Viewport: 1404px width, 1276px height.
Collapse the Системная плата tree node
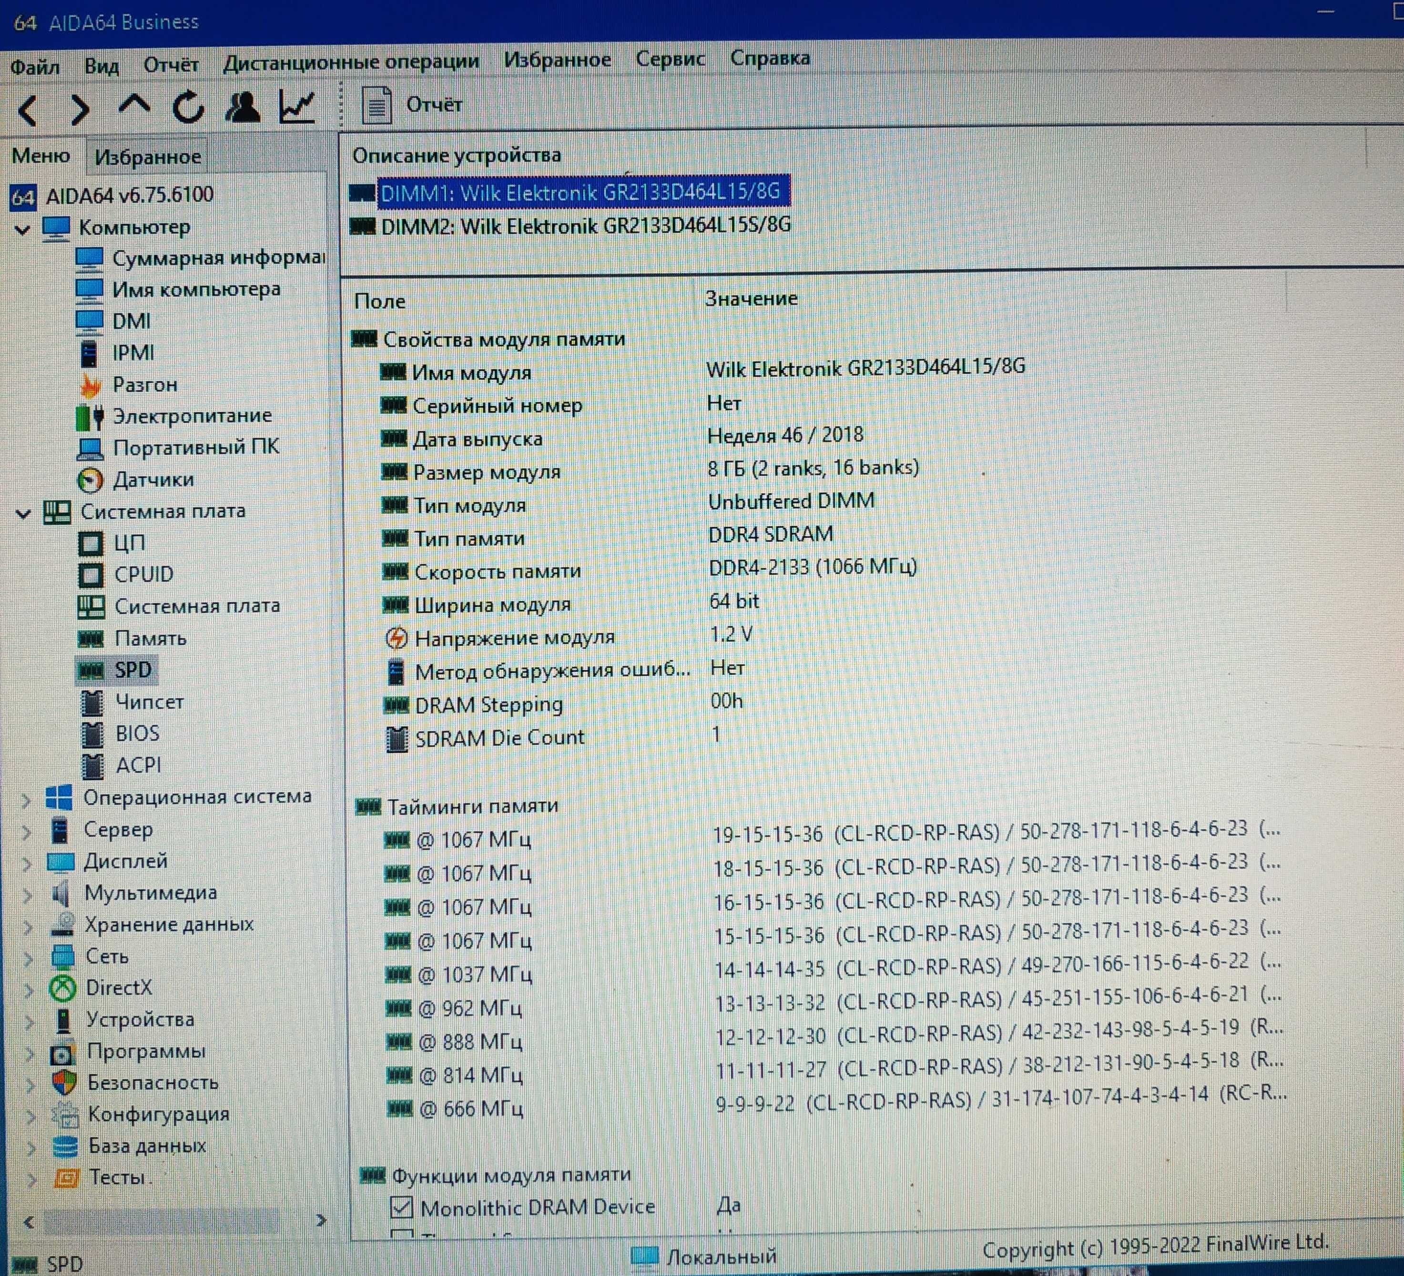click(24, 514)
